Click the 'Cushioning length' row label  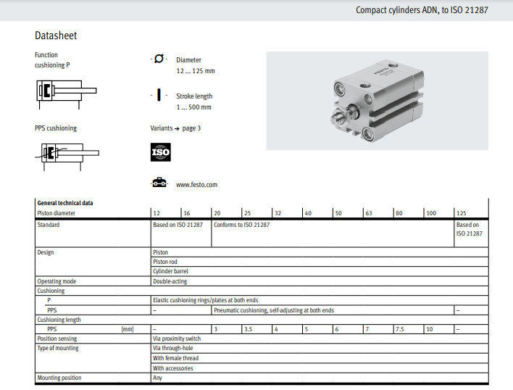pyautogui.click(x=59, y=320)
